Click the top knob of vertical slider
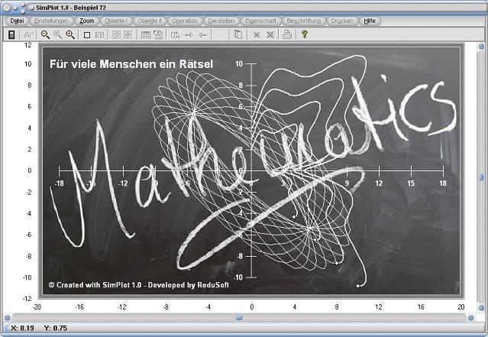 [481, 47]
